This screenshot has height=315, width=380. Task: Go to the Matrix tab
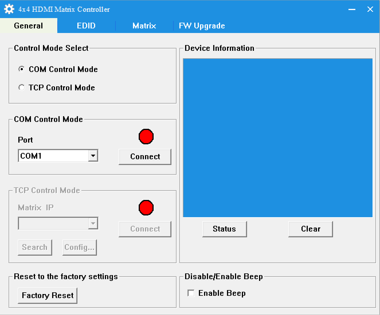pyautogui.click(x=144, y=26)
